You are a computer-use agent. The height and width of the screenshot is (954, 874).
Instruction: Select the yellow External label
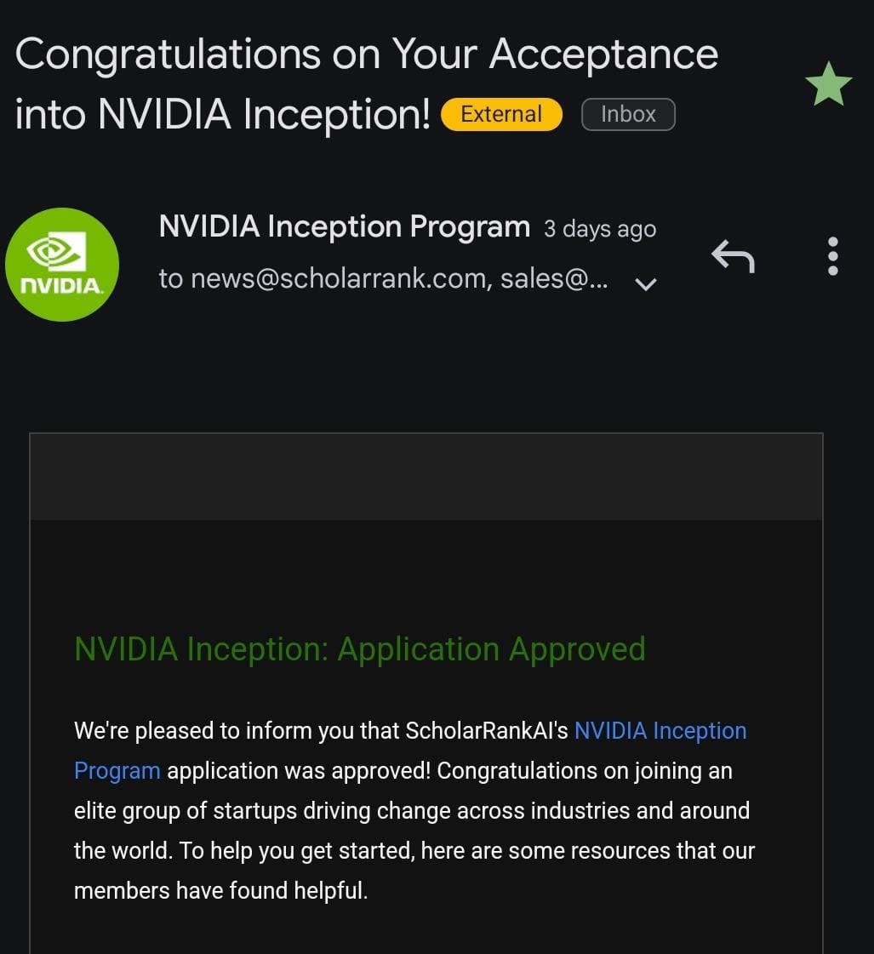tap(501, 114)
